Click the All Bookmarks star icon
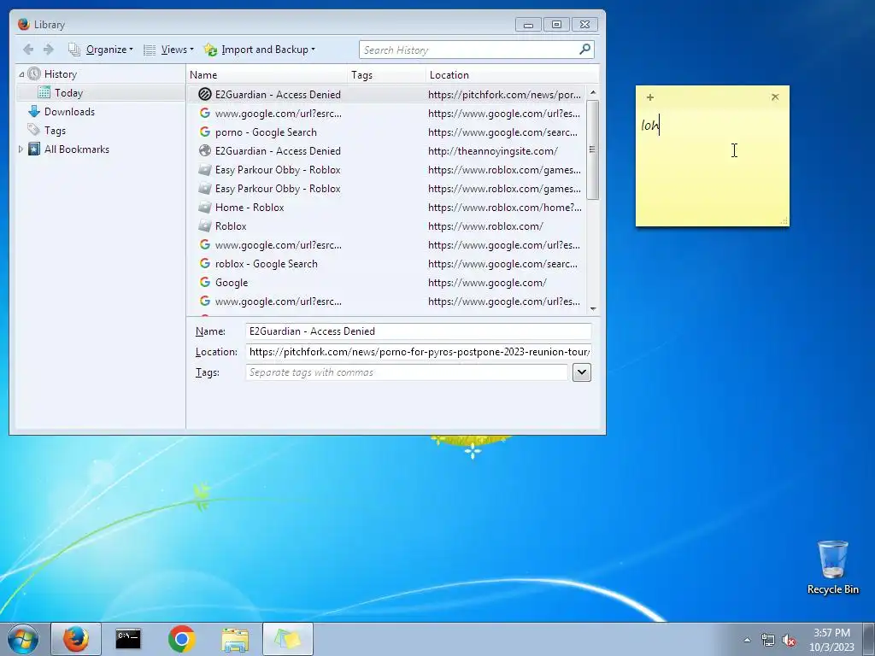Screen dimensions: 875x656 click(34, 149)
